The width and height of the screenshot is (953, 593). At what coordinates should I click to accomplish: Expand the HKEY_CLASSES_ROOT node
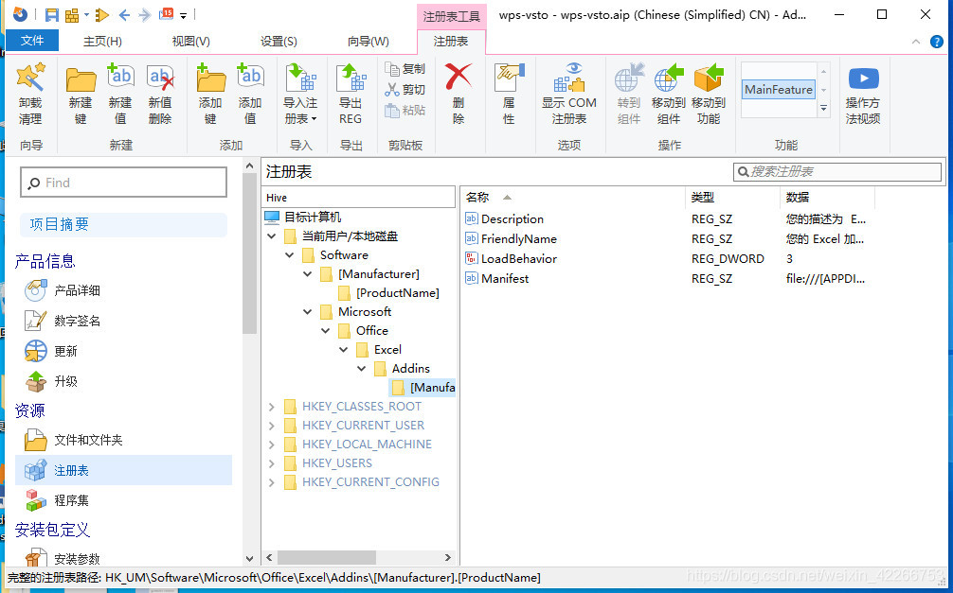272,407
